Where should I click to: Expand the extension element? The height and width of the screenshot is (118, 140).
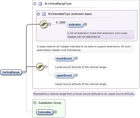(x=86, y=24)
